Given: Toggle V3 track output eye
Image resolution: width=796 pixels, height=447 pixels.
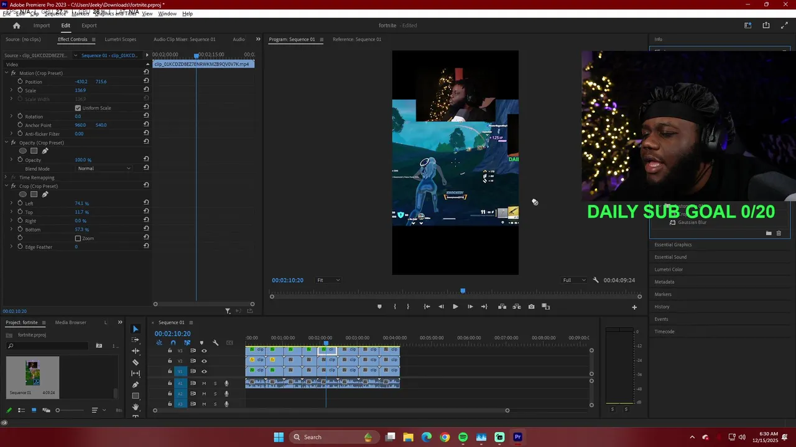Looking at the screenshot, I should click(x=204, y=351).
